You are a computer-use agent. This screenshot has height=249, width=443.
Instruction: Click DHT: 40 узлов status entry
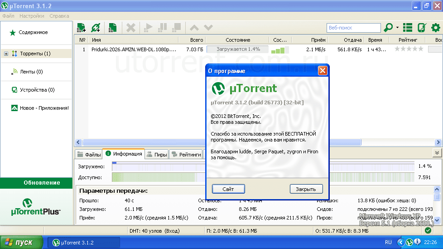pyautogui.click(x=154, y=231)
